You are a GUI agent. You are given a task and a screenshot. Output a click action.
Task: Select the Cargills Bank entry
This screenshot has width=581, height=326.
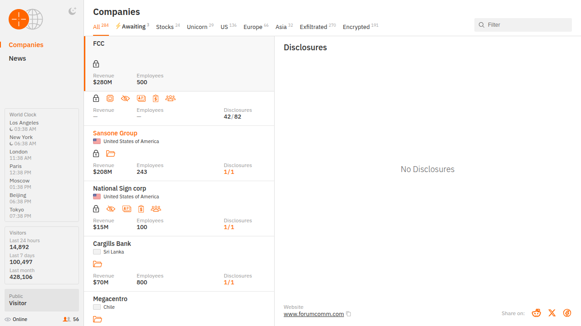coord(112,244)
